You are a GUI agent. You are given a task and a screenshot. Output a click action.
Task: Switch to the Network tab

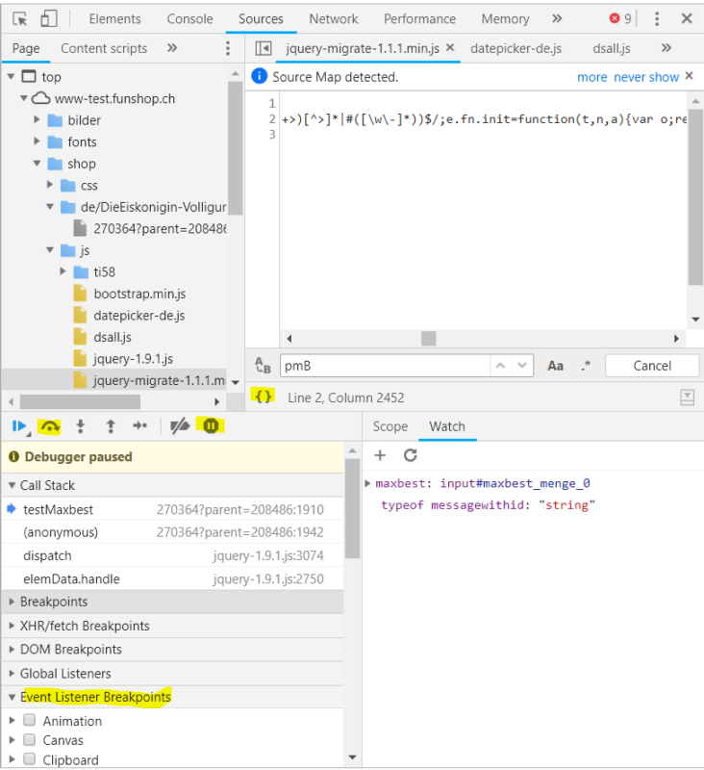pyautogui.click(x=333, y=18)
